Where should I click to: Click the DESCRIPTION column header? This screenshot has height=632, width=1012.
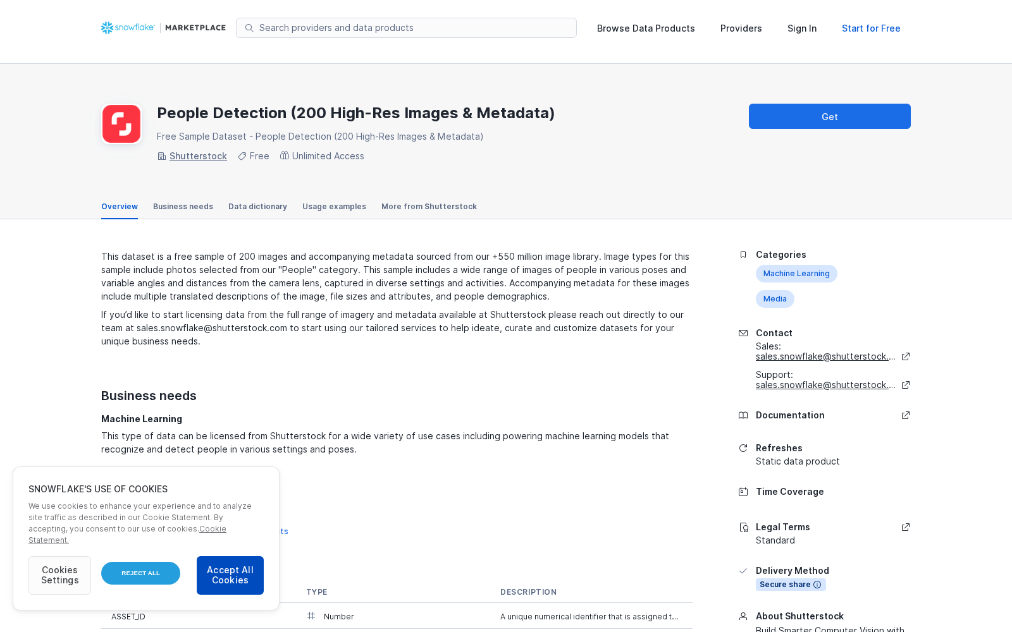[x=528, y=592]
